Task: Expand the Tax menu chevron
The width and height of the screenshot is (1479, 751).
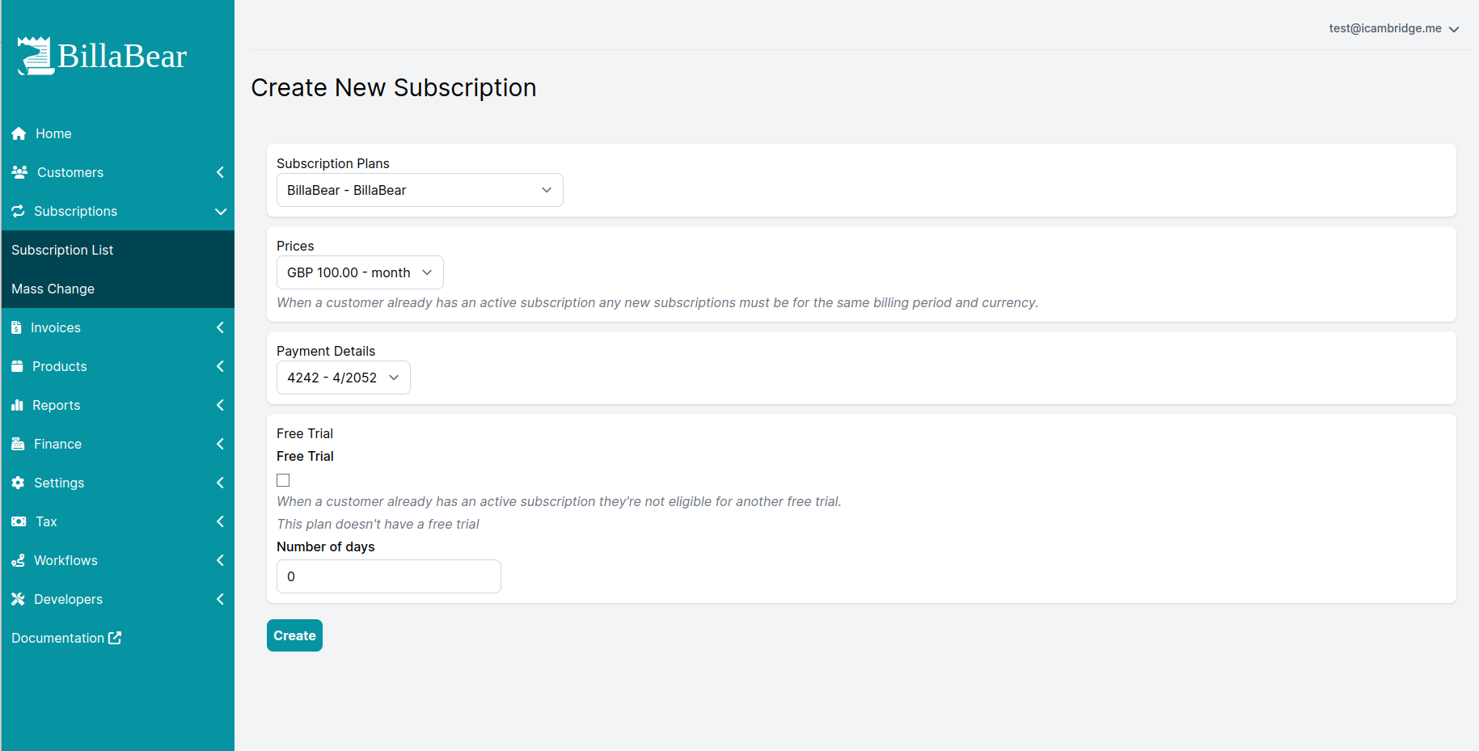Action: coord(220,521)
